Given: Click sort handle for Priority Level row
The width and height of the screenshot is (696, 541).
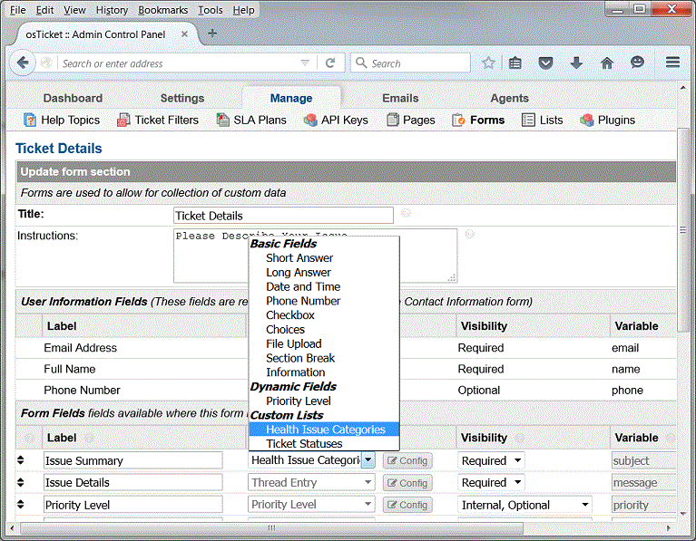Looking at the screenshot, I should pos(21,504).
